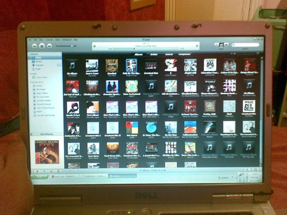Select the First Album cover
The width and height of the screenshot is (287, 215).
tap(93, 107)
